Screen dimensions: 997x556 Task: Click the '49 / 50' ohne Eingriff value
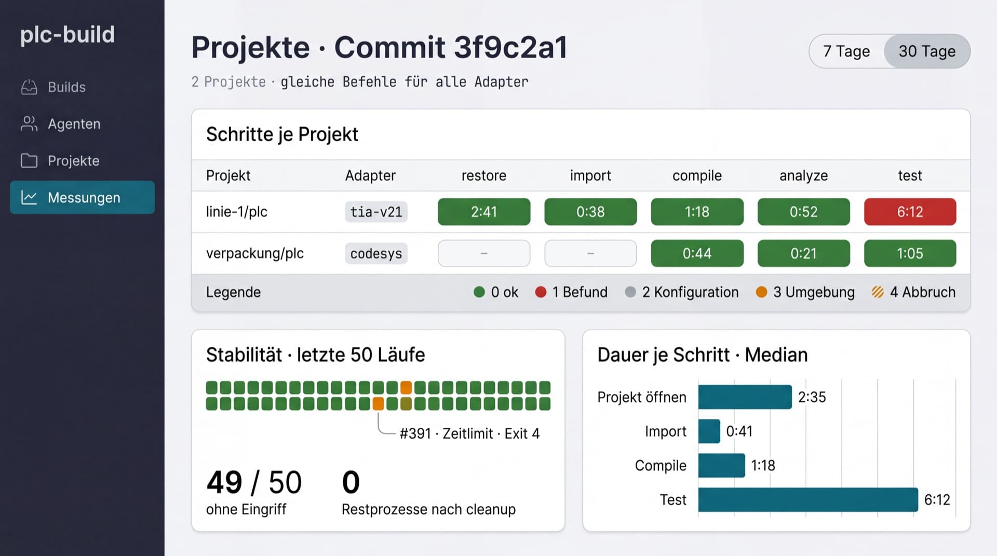(x=254, y=482)
